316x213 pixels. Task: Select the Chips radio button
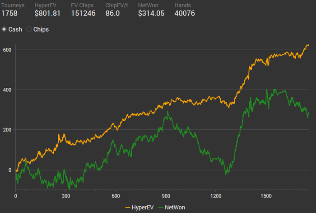pyautogui.click(x=29, y=29)
